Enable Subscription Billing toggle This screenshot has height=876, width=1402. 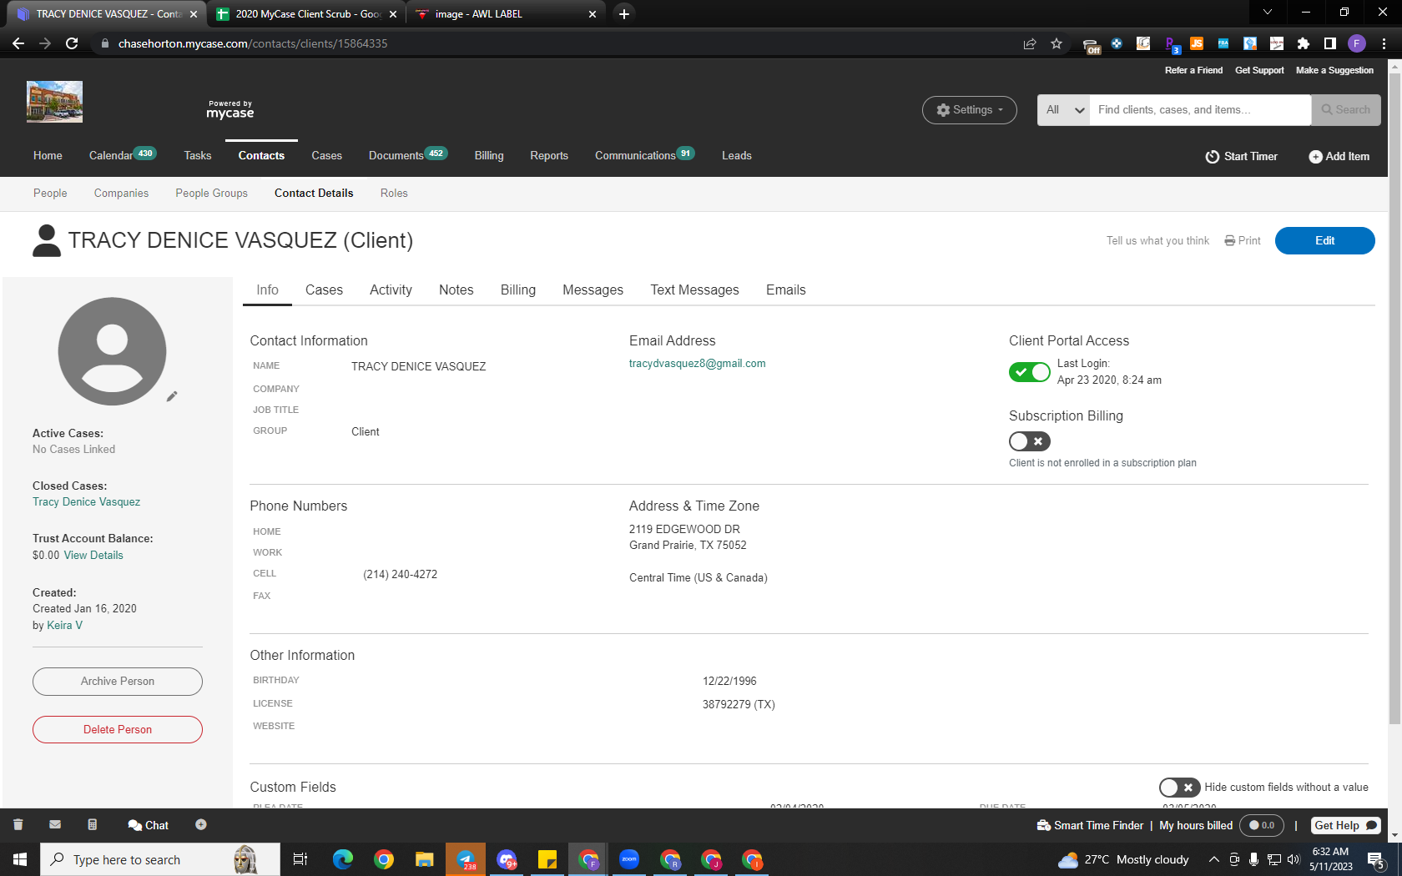[x=1030, y=441]
